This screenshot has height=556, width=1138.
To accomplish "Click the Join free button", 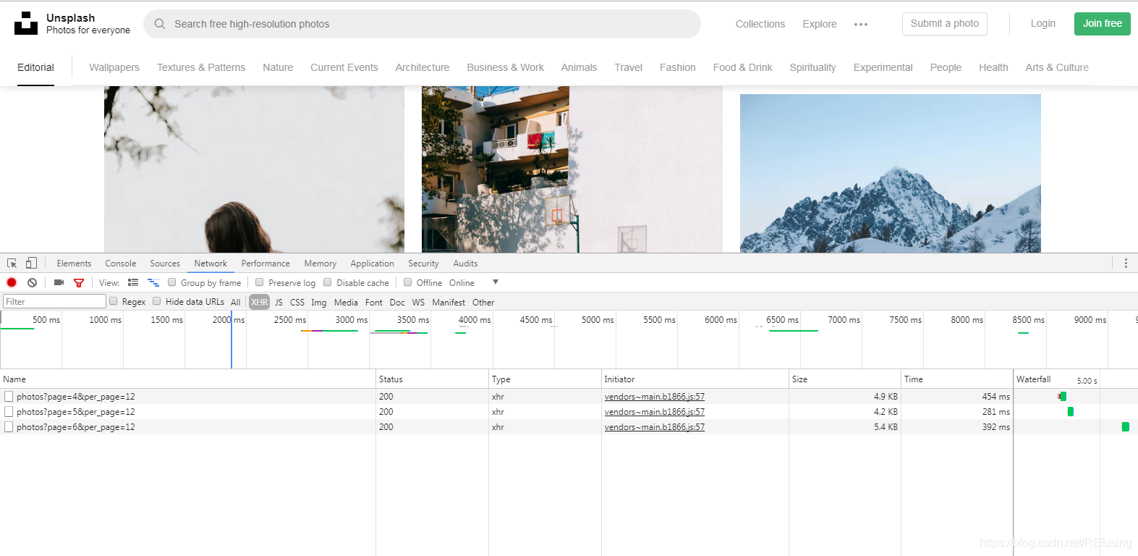I will coord(1103,24).
